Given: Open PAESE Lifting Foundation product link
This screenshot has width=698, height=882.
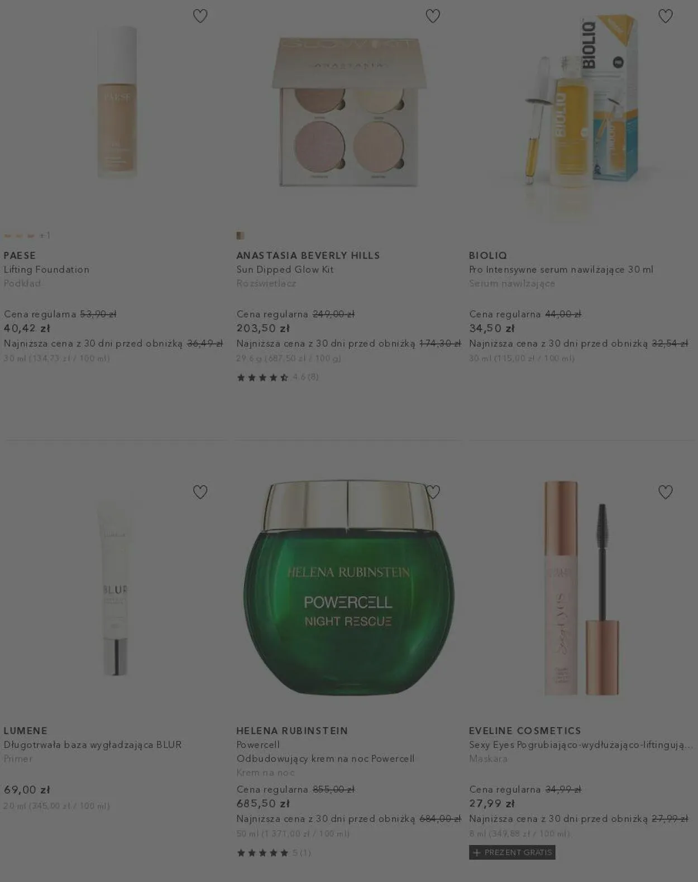Looking at the screenshot, I should pyautogui.click(x=46, y=270).
